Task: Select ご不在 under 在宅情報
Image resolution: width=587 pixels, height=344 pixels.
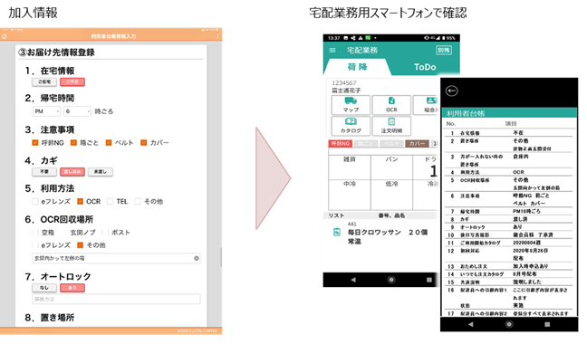Action: coord(72,81)
